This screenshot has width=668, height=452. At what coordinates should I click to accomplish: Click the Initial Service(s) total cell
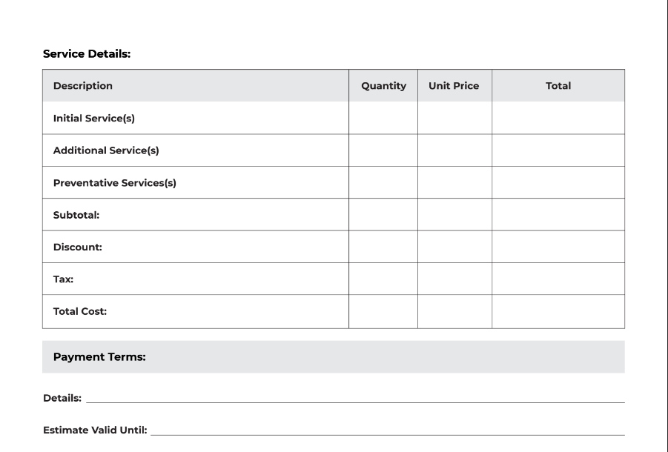click(558, 118)
